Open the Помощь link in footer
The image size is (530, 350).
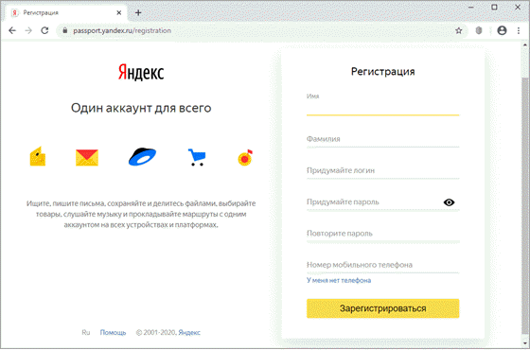coord(113,332)
